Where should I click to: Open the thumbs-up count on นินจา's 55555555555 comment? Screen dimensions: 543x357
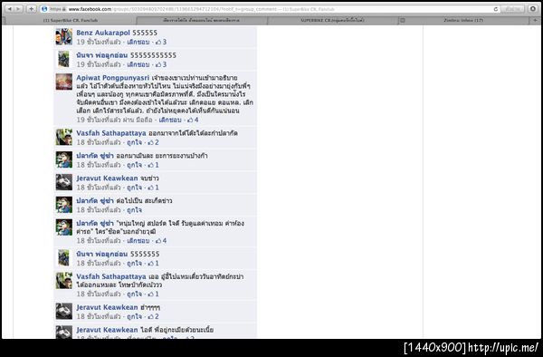click(x=161, y=64)
